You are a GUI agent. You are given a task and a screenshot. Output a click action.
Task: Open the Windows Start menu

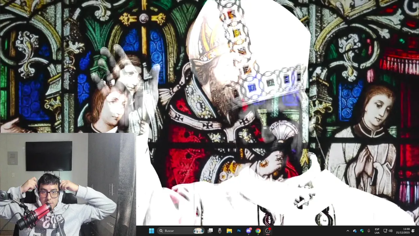[151, 231]
